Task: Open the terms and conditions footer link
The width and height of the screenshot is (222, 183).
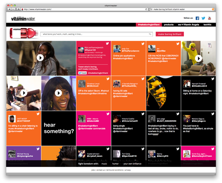Action: tap(115, 170)
